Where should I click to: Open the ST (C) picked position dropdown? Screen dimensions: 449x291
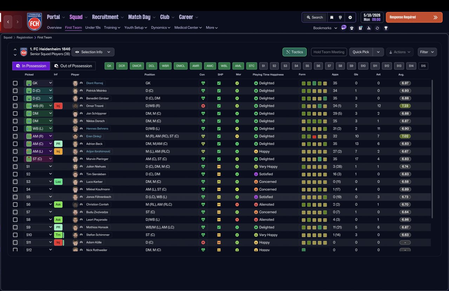click(38, 159)
